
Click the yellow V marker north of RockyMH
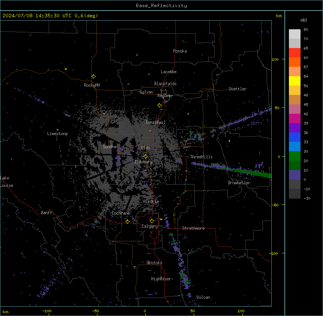point(66,69)
